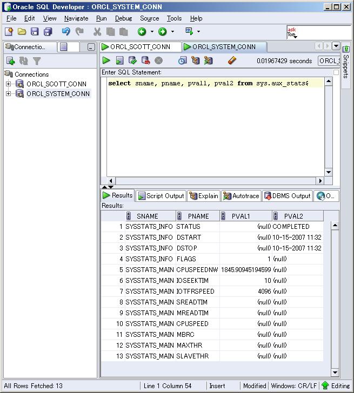
Task: Expand the ORCL_SCOTT_CONN tree node
Action: click(8, 84)
